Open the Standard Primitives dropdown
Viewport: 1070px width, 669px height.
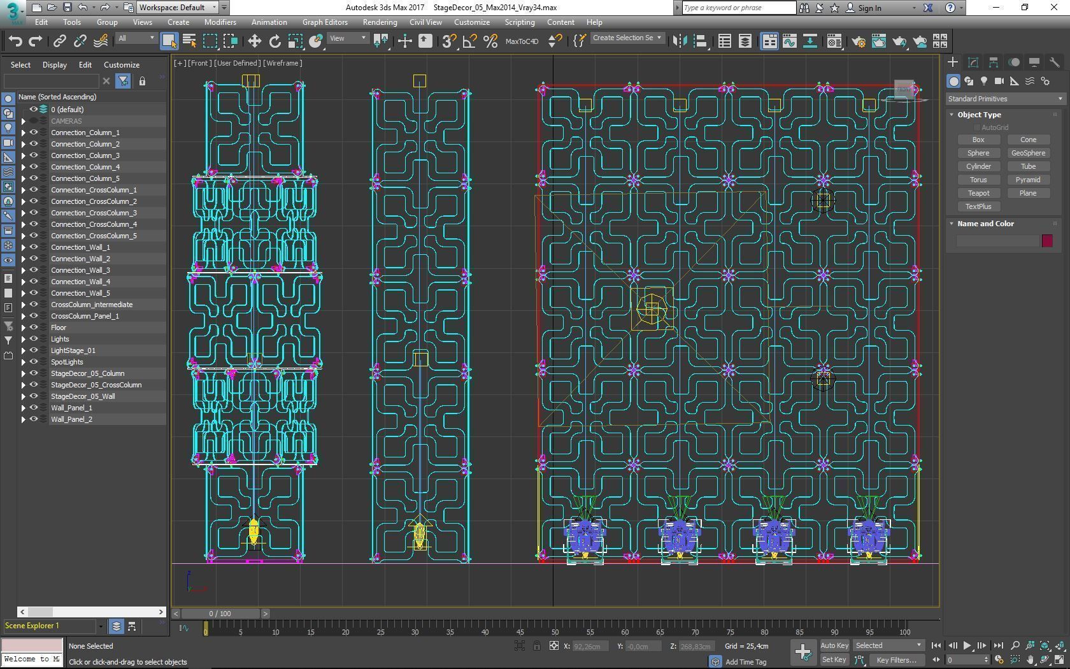pos(1005,99)
